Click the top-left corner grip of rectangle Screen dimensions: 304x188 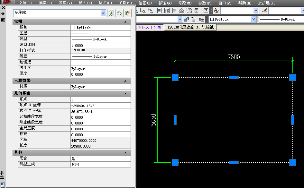[x=175, y=77]
